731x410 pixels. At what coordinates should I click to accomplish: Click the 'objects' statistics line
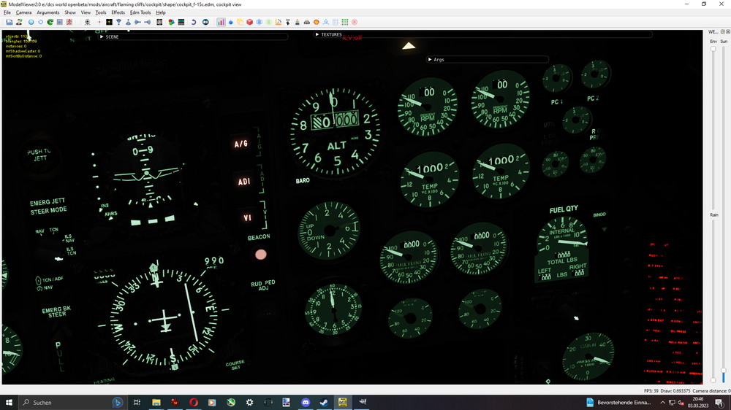coord(17,36)
